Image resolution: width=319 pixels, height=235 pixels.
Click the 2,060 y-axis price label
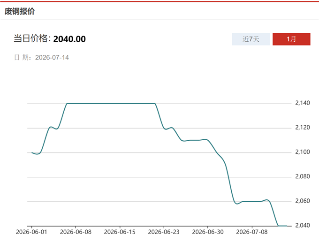303,201
